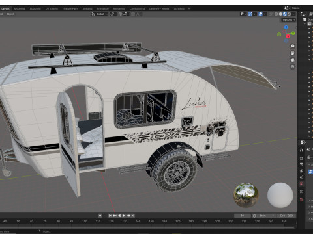Open snapping options dropdown
This screenshot has height=234, width=313.
tap(127, 14)
